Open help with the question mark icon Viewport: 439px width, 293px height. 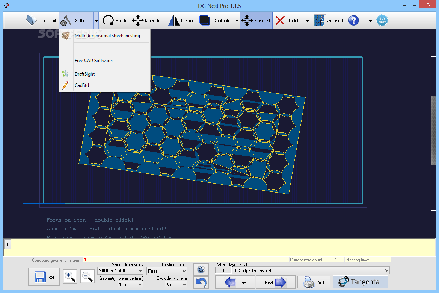(x=354, y=20)
